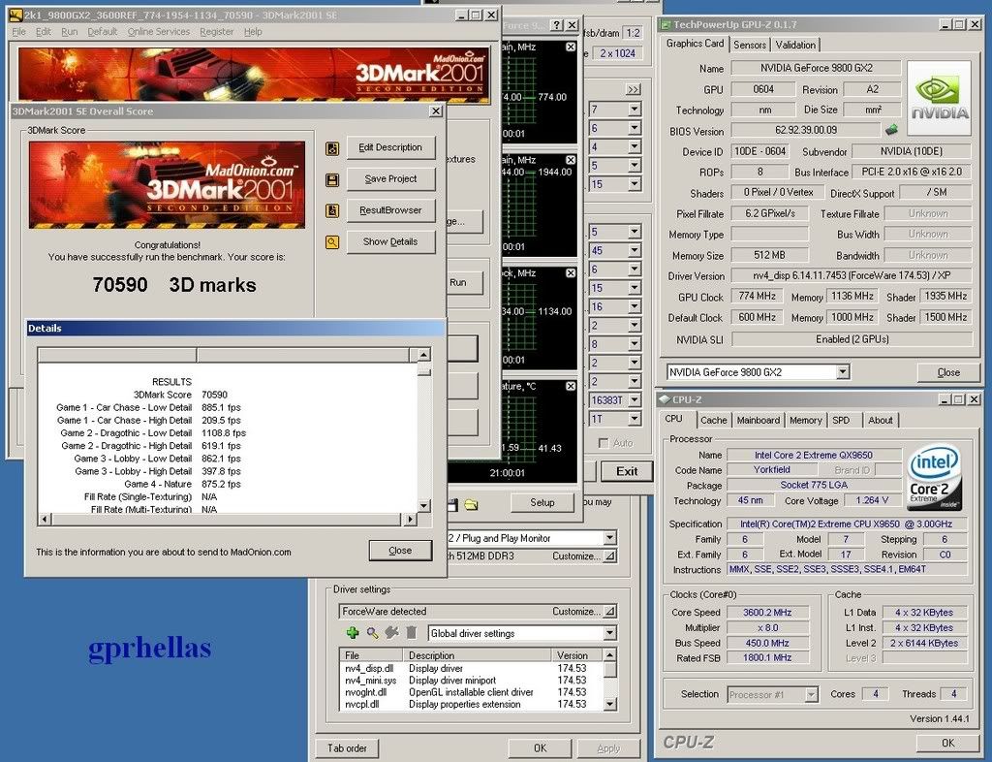Click the Game 4 - Nature result row
This screenshot has height=762, width=992.
228,484
